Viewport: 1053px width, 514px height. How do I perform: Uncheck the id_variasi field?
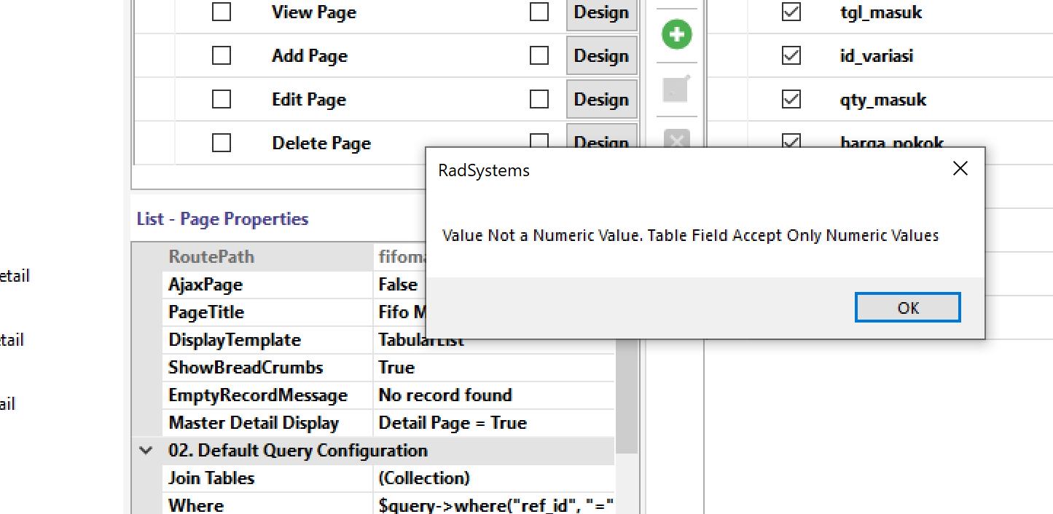[x=791, y=56]
